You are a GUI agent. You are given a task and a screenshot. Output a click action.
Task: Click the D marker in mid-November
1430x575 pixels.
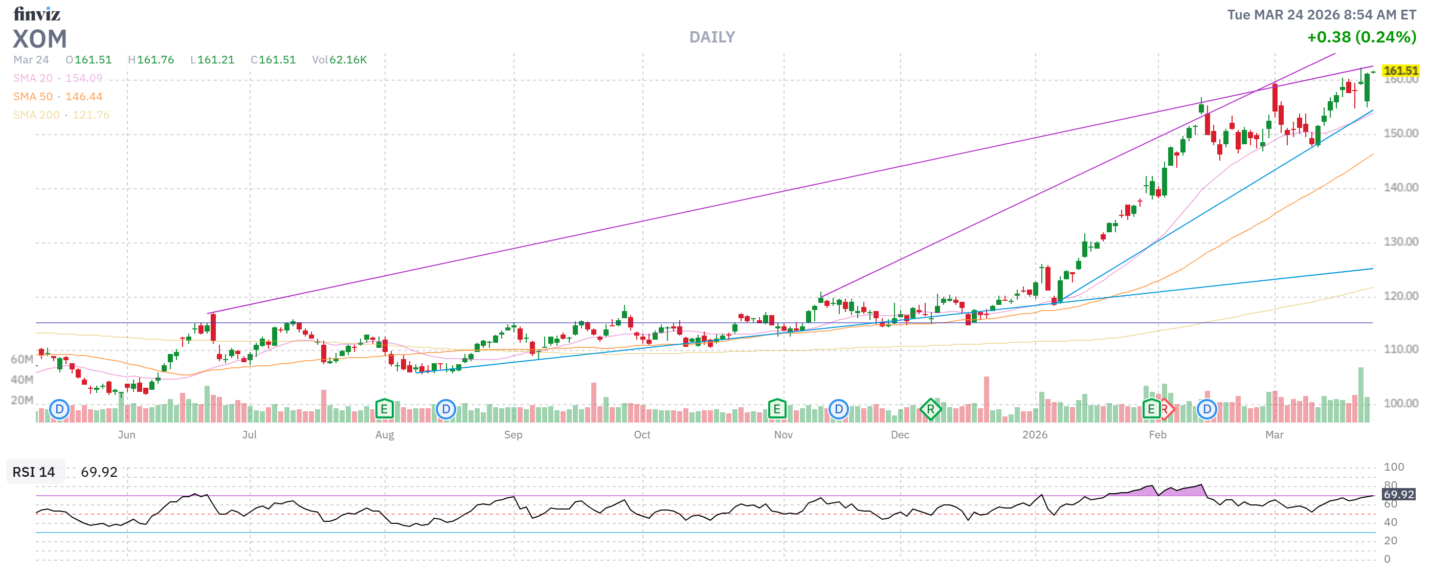click(838, 410)
